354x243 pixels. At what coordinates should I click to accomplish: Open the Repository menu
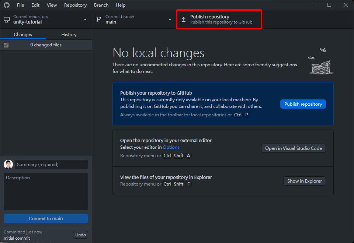(75, 5)
